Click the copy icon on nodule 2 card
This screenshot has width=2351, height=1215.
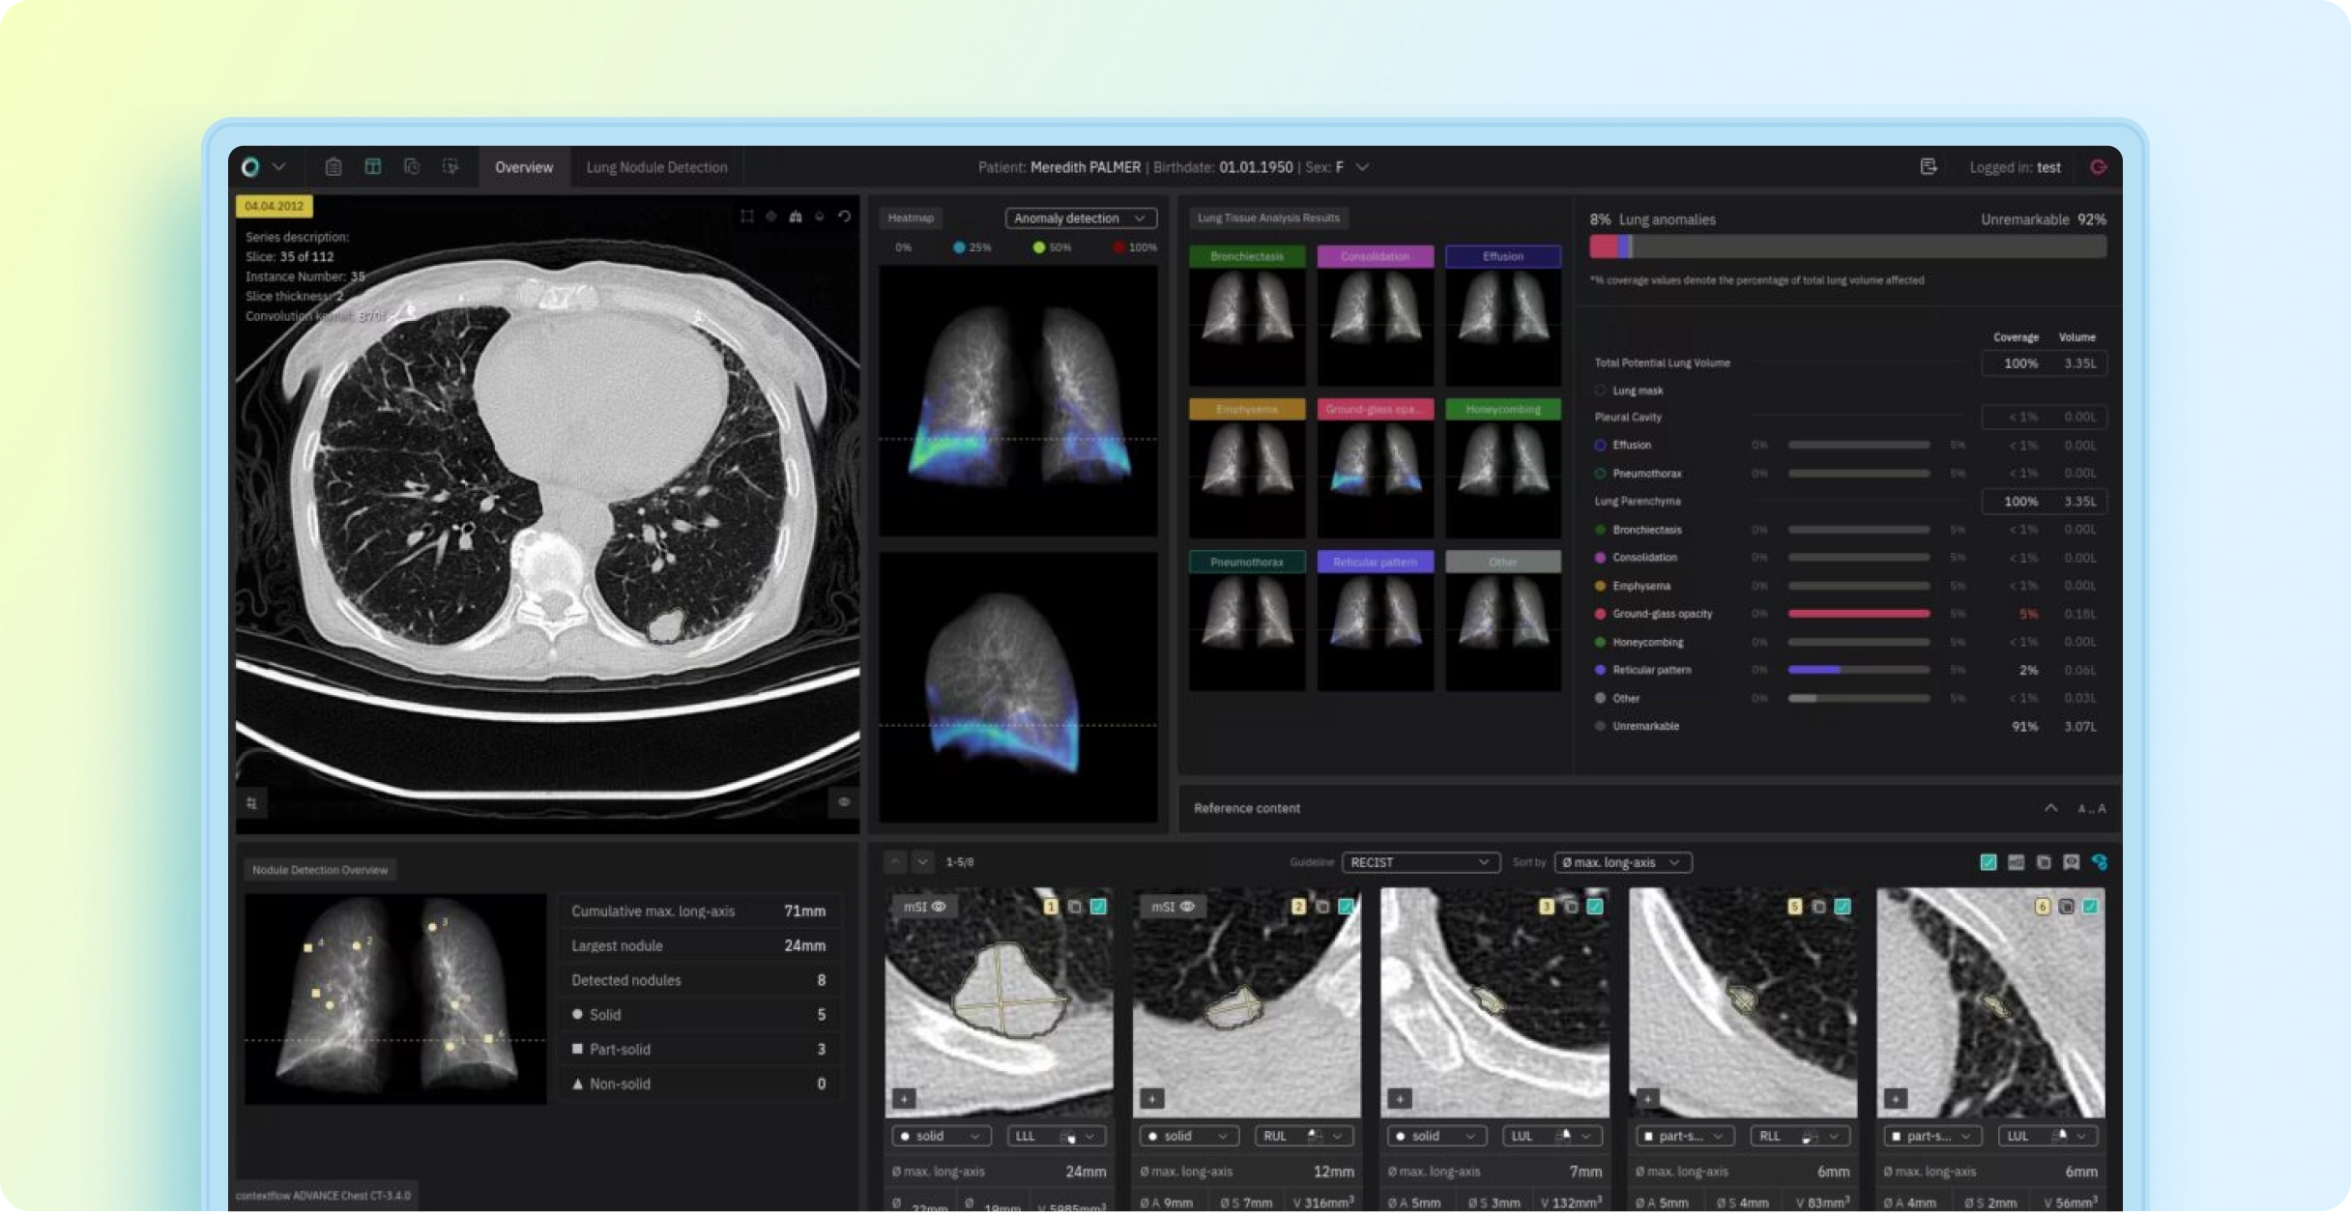click(x=1322, y=907)
